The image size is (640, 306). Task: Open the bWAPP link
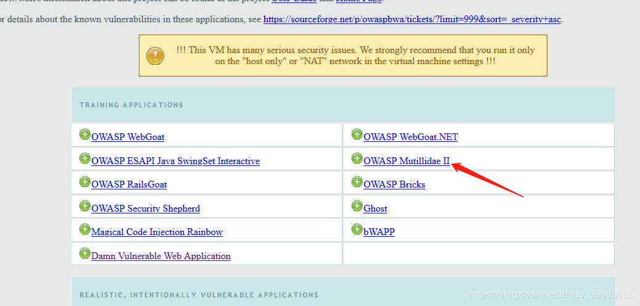[x=379, y=232]
